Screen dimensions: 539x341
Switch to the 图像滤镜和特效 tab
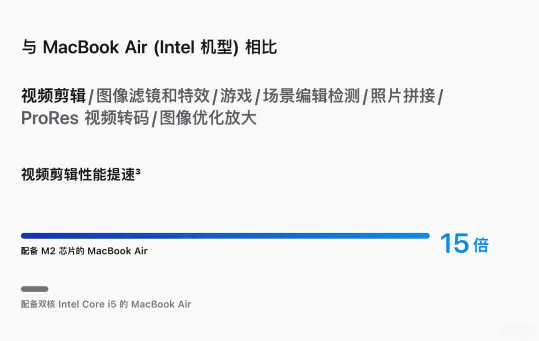coord(153,95)
